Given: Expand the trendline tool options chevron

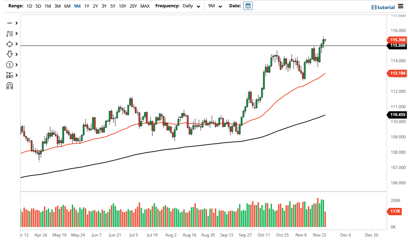Looking at the screenshot, I should (x=16, y=23).
